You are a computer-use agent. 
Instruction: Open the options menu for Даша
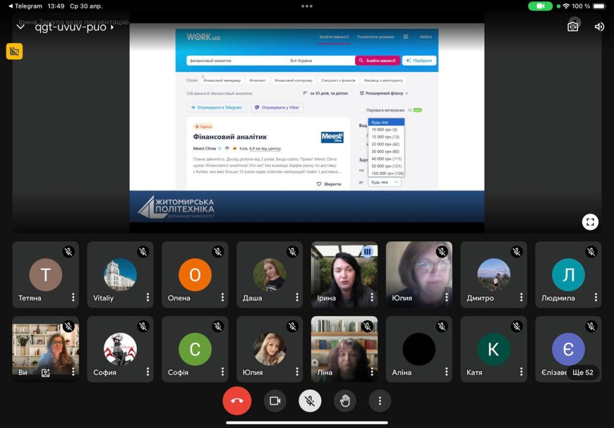[297, 298]
